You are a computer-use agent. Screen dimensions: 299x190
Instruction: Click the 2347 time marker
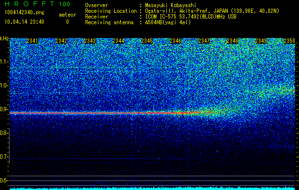click(x=204, y=41)
